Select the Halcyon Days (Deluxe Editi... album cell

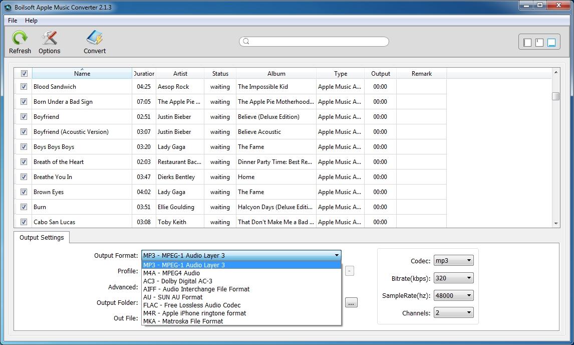(276, 207)
